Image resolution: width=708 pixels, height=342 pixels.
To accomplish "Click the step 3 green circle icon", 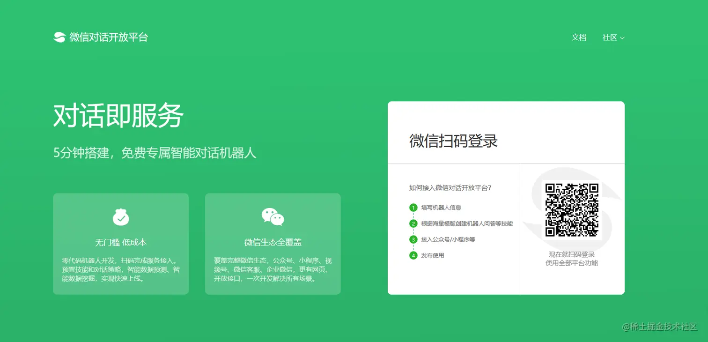I will pos(413,239).
